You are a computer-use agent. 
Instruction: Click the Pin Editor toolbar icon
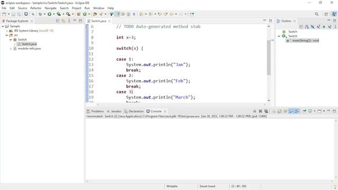click(x=192, y=14)
